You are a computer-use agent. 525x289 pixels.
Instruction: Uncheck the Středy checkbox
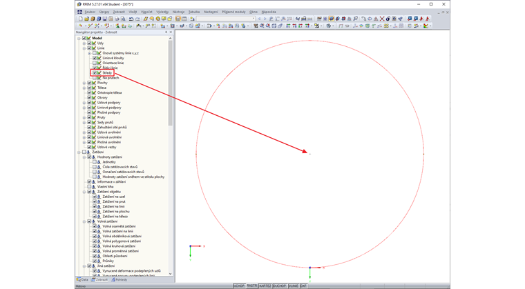point(95,72)
